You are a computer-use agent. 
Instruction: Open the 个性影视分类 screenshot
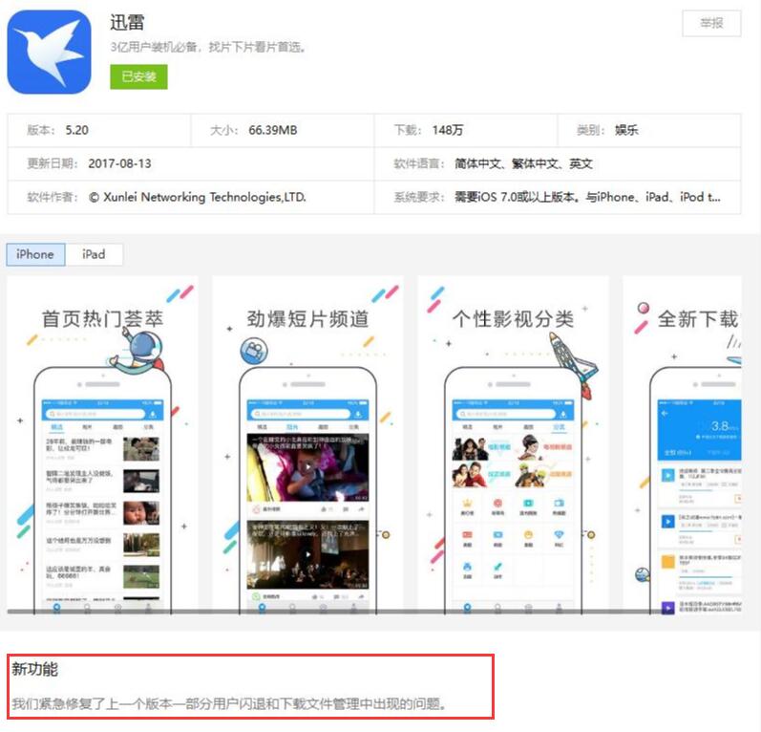pos(513,445)
